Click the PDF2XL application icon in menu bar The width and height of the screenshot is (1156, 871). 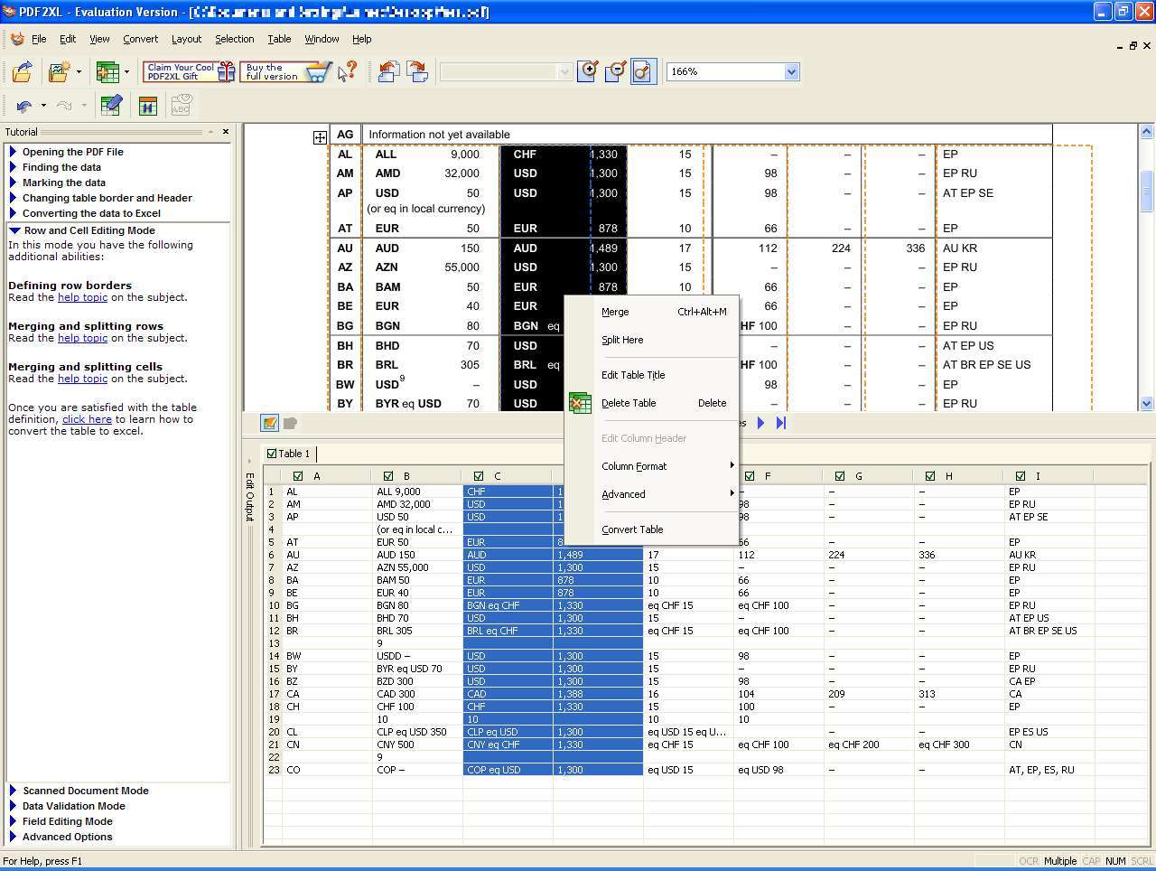click(x=16, y=39)
